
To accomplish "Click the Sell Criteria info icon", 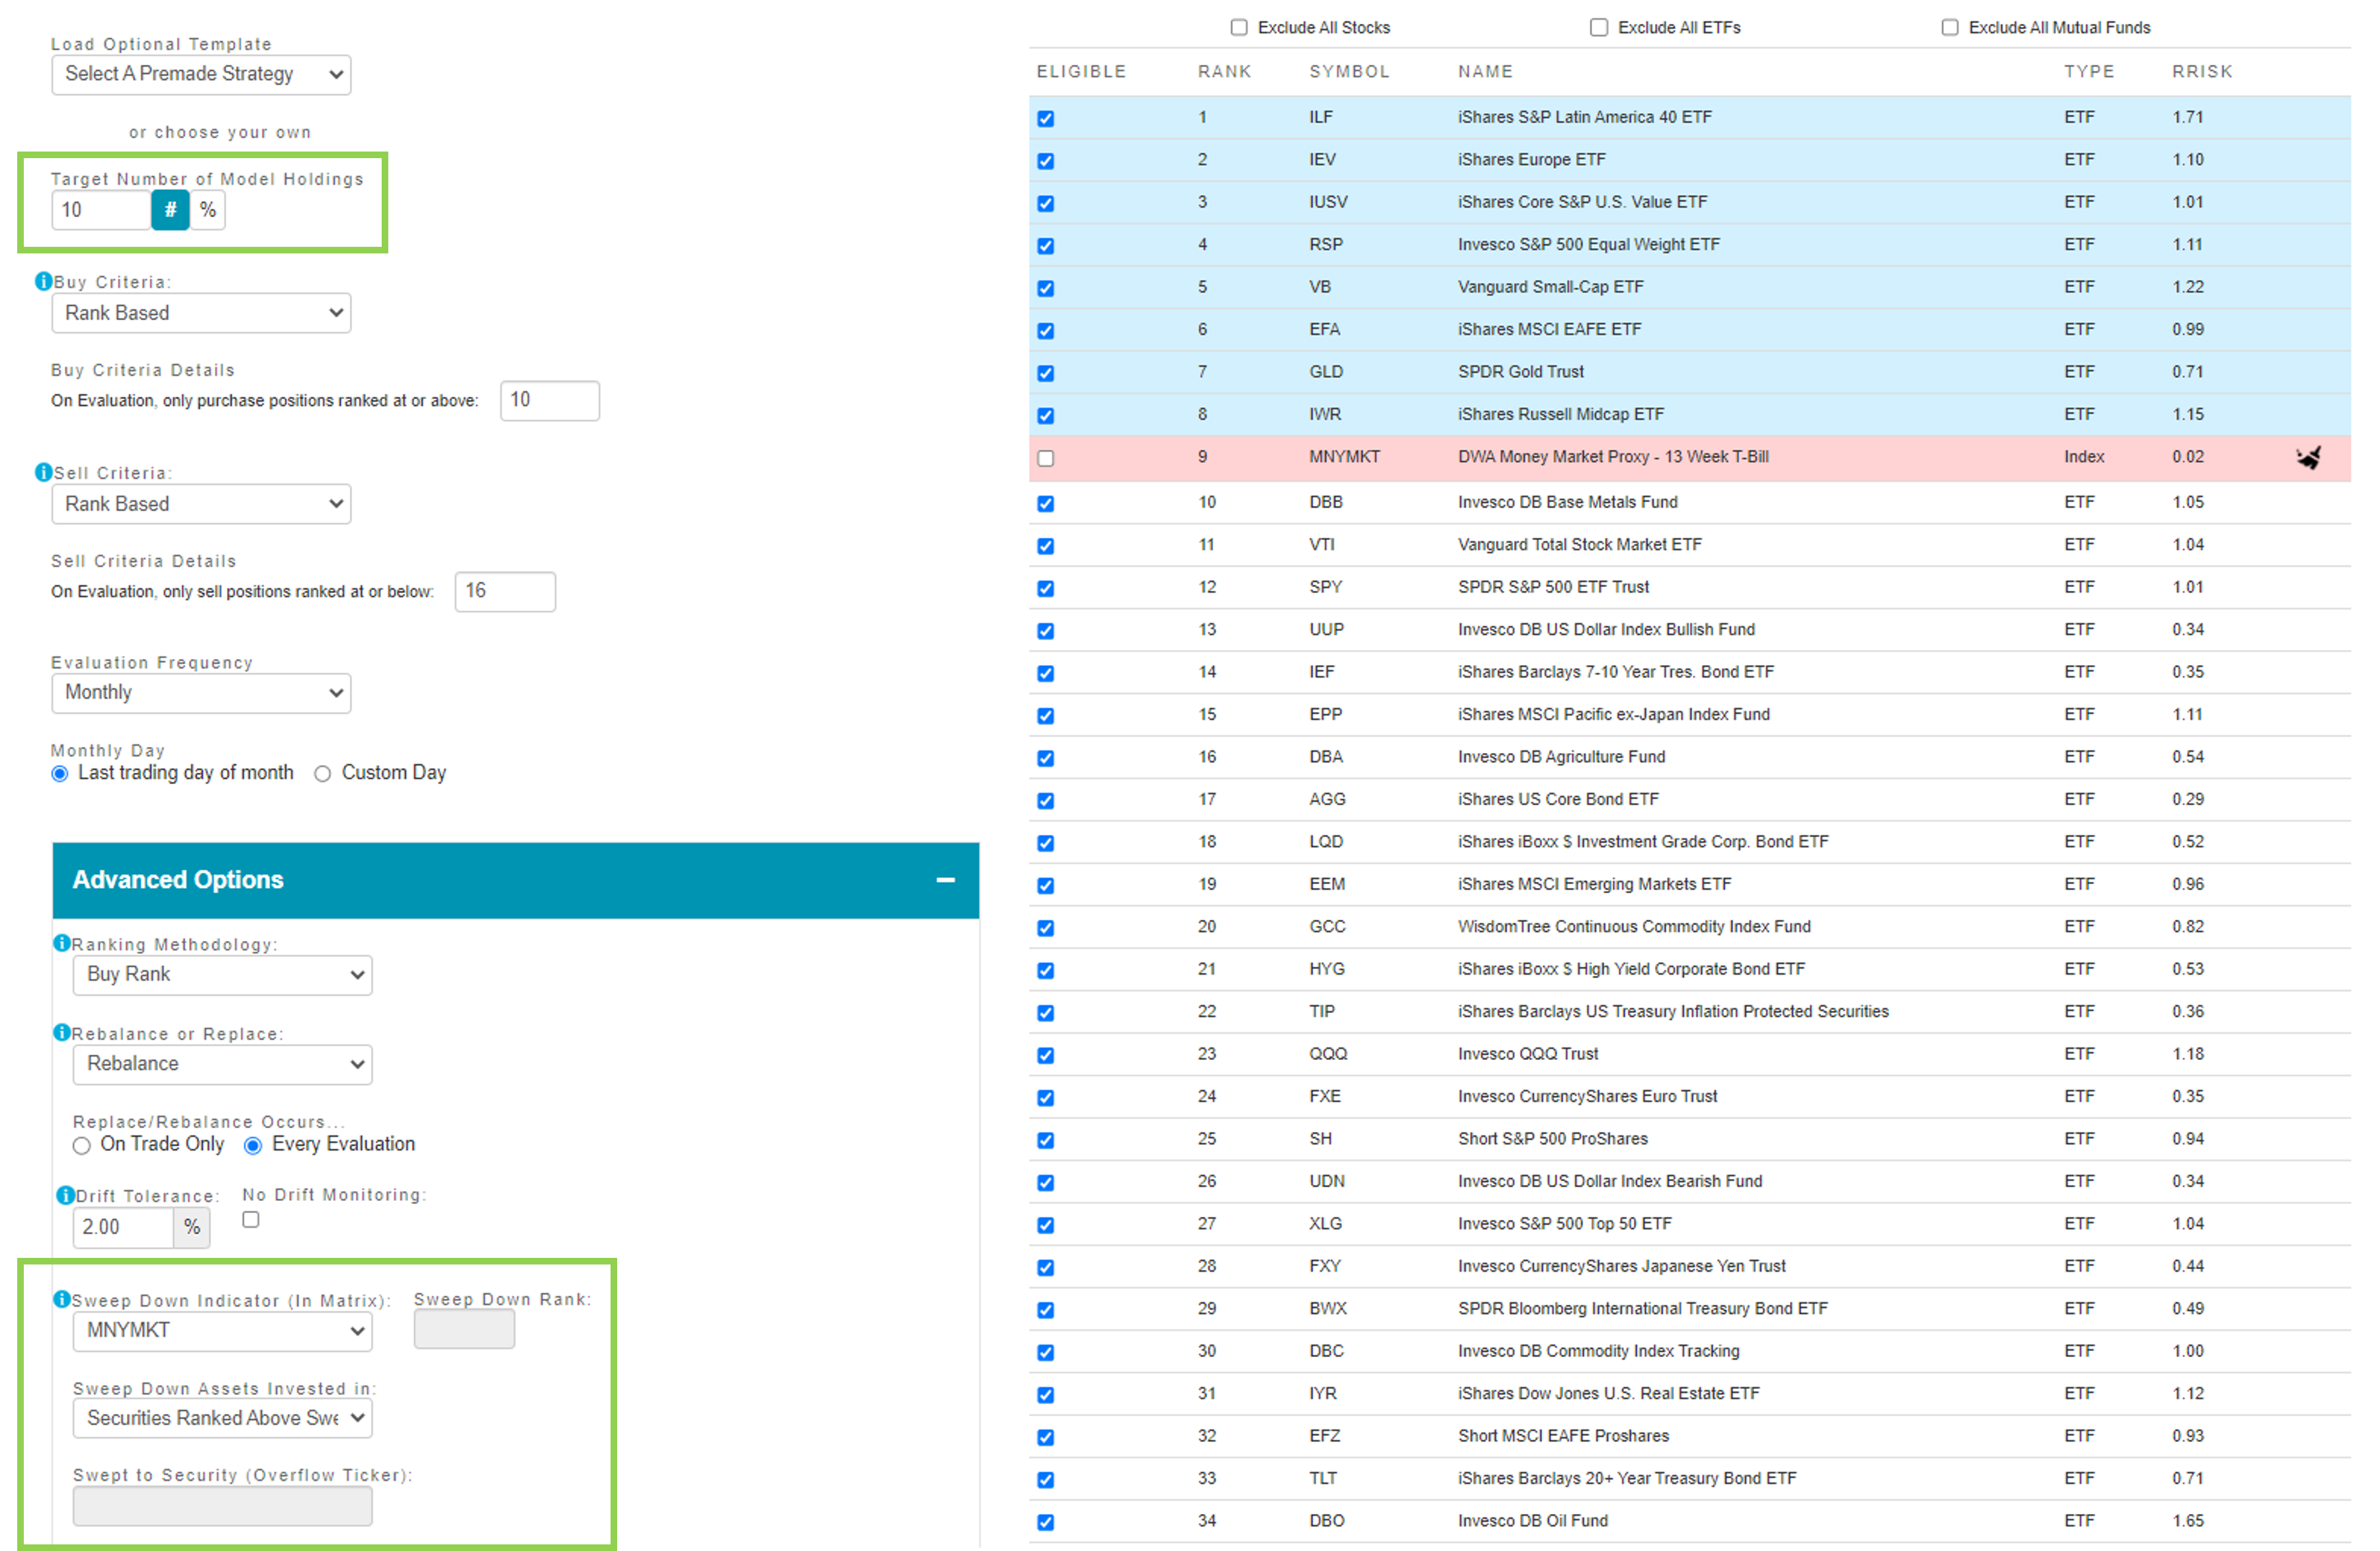I will pos(43,472).
